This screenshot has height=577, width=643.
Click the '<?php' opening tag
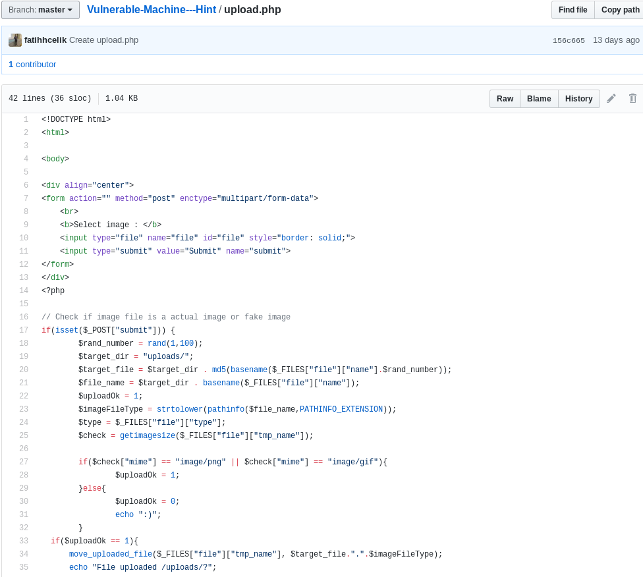pos(53,290)
